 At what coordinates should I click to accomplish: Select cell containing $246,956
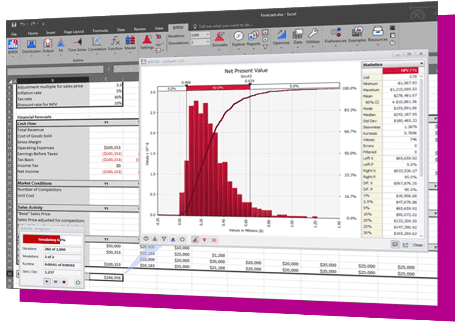(106, 277)
